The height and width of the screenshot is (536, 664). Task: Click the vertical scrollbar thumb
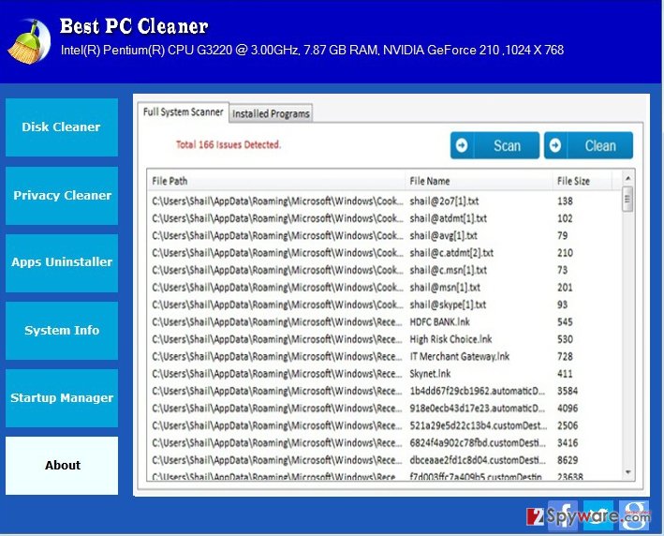point(628,200)
